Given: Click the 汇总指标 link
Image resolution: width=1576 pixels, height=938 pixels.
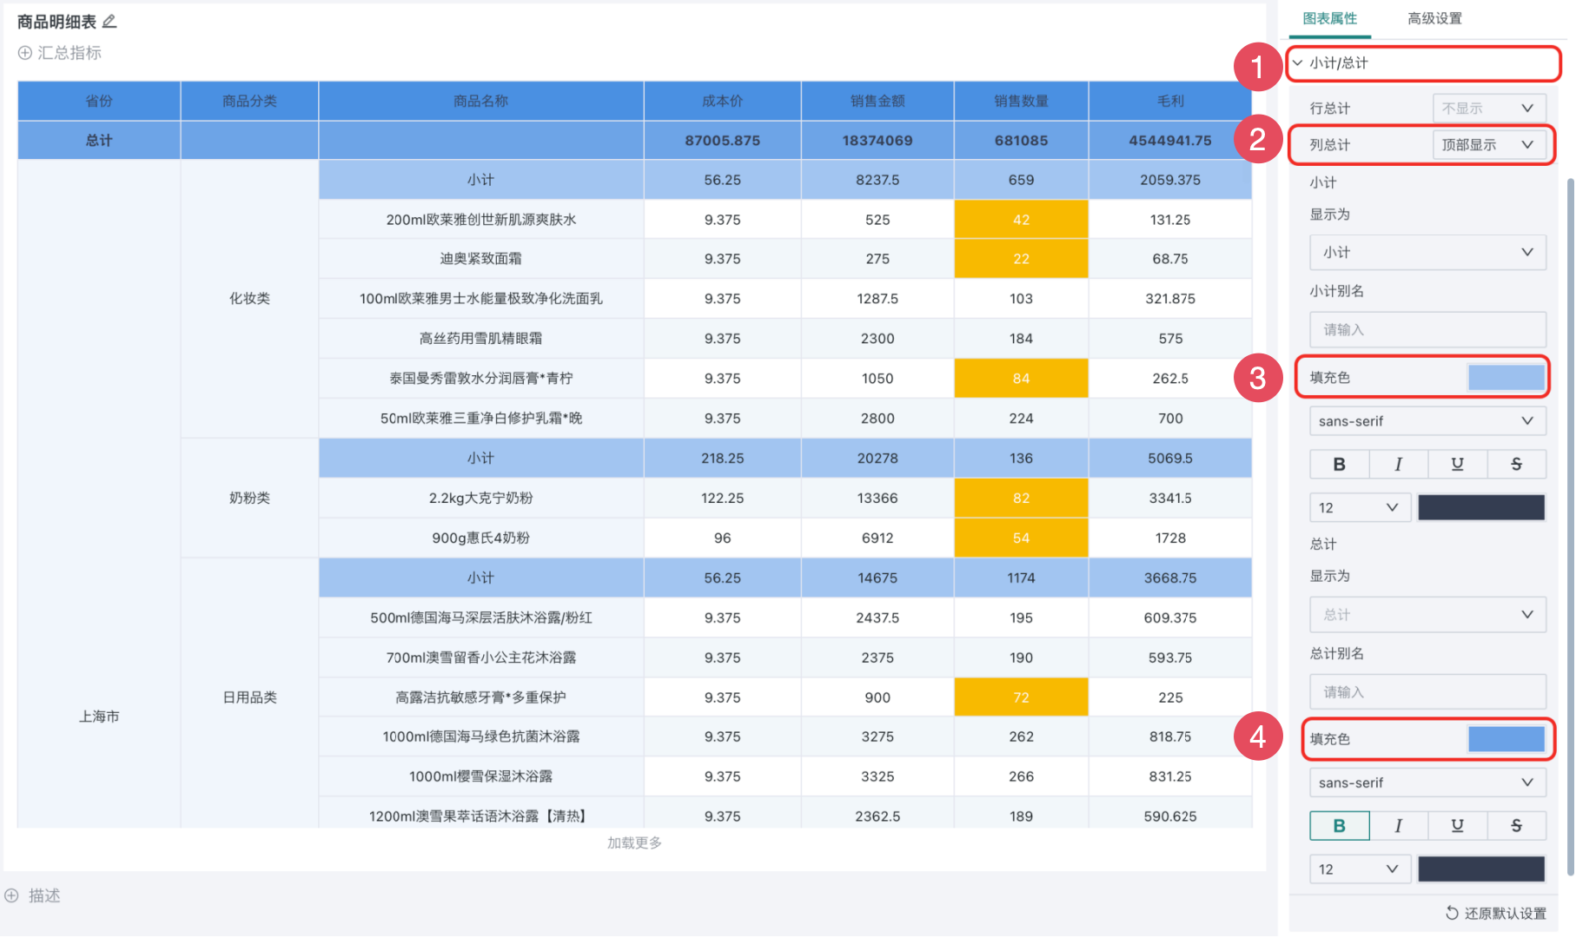Looking at the screenshot, I should click(x=70, y=53).
